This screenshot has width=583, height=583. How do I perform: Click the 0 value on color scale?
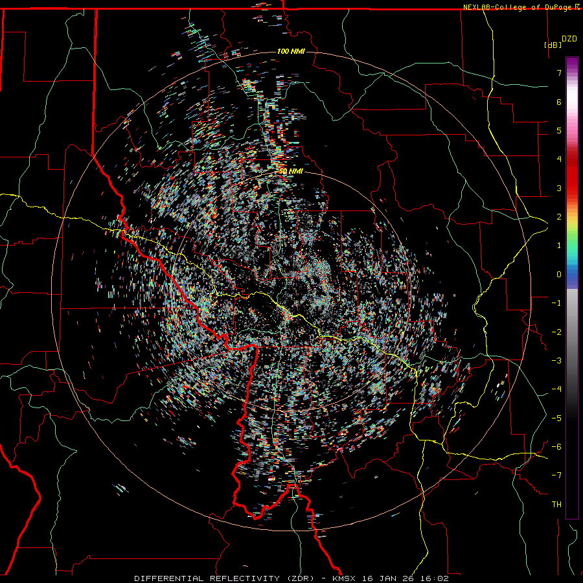[559, 275]
